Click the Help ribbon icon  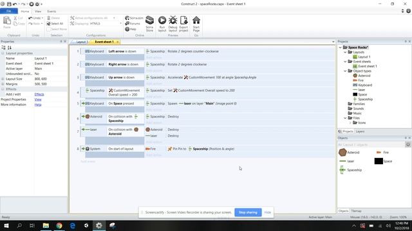pos(131,29)
